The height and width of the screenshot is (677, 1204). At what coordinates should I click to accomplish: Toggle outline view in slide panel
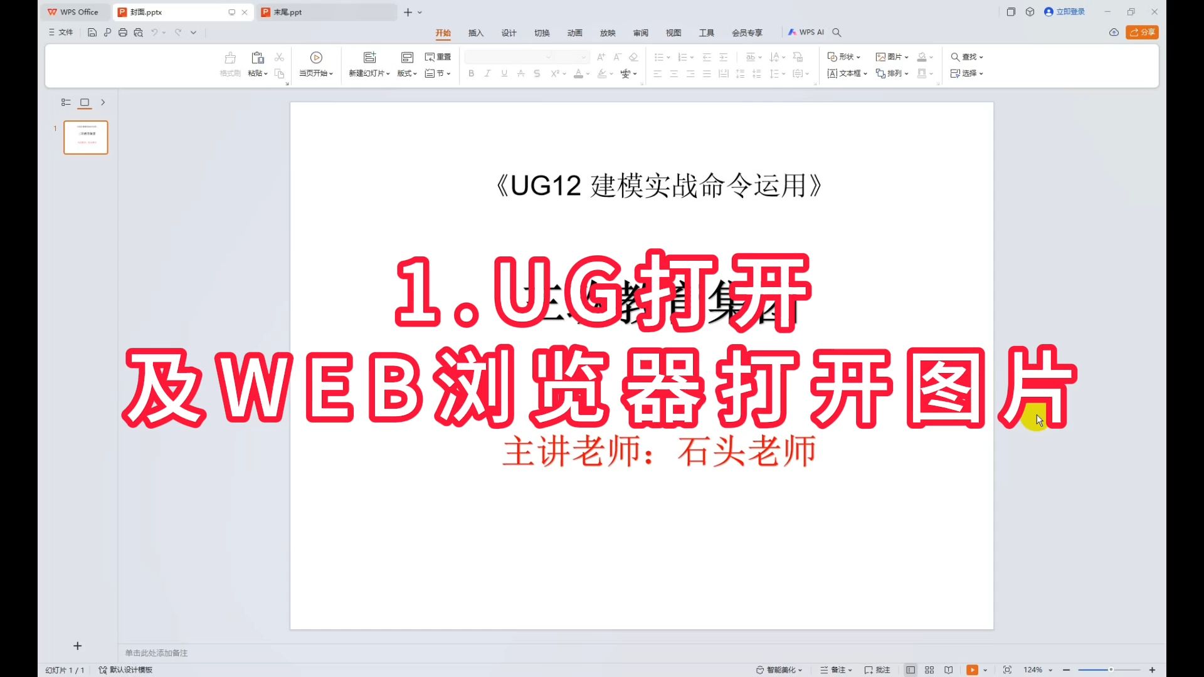coord(66,102)
